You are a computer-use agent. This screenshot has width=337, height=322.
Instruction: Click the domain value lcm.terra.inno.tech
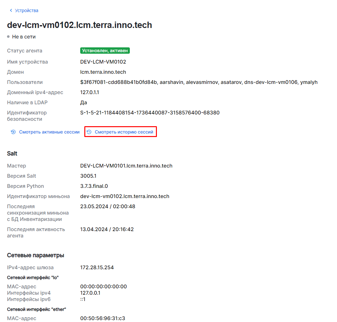click(x=103, y=72)
